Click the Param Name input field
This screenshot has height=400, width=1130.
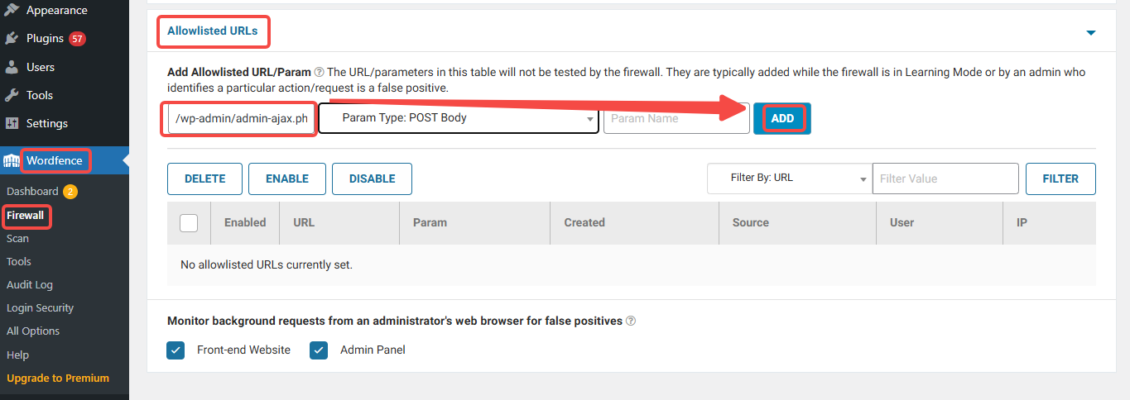[x=676, y=118]
